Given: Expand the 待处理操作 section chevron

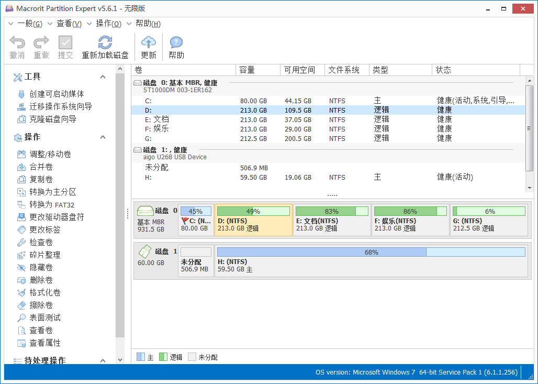Looking at the screenshot, I should pos(103,361).
